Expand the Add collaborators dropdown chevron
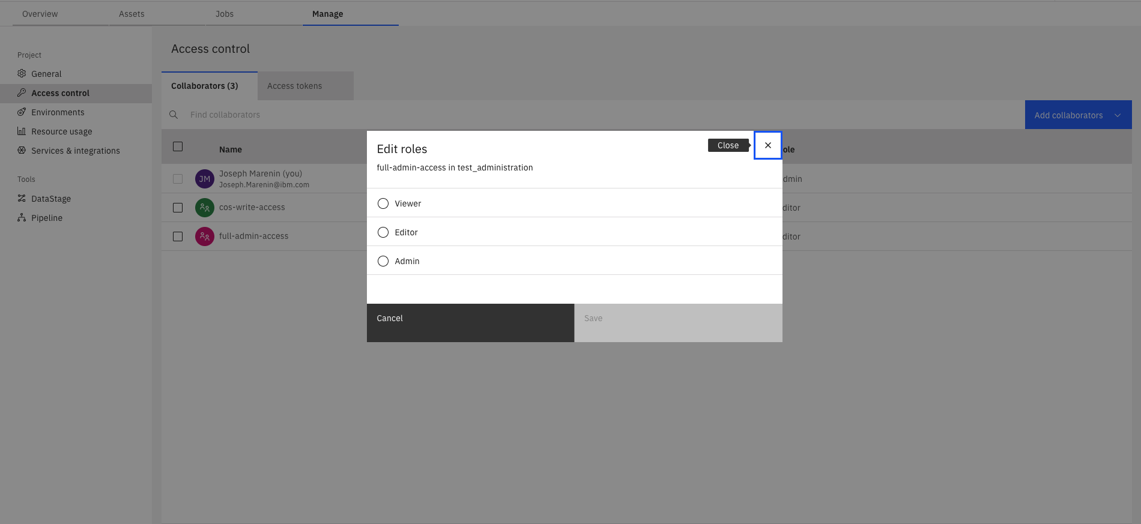The height and width of the screenshot is (524, 1141). [x=1118, y=115]
